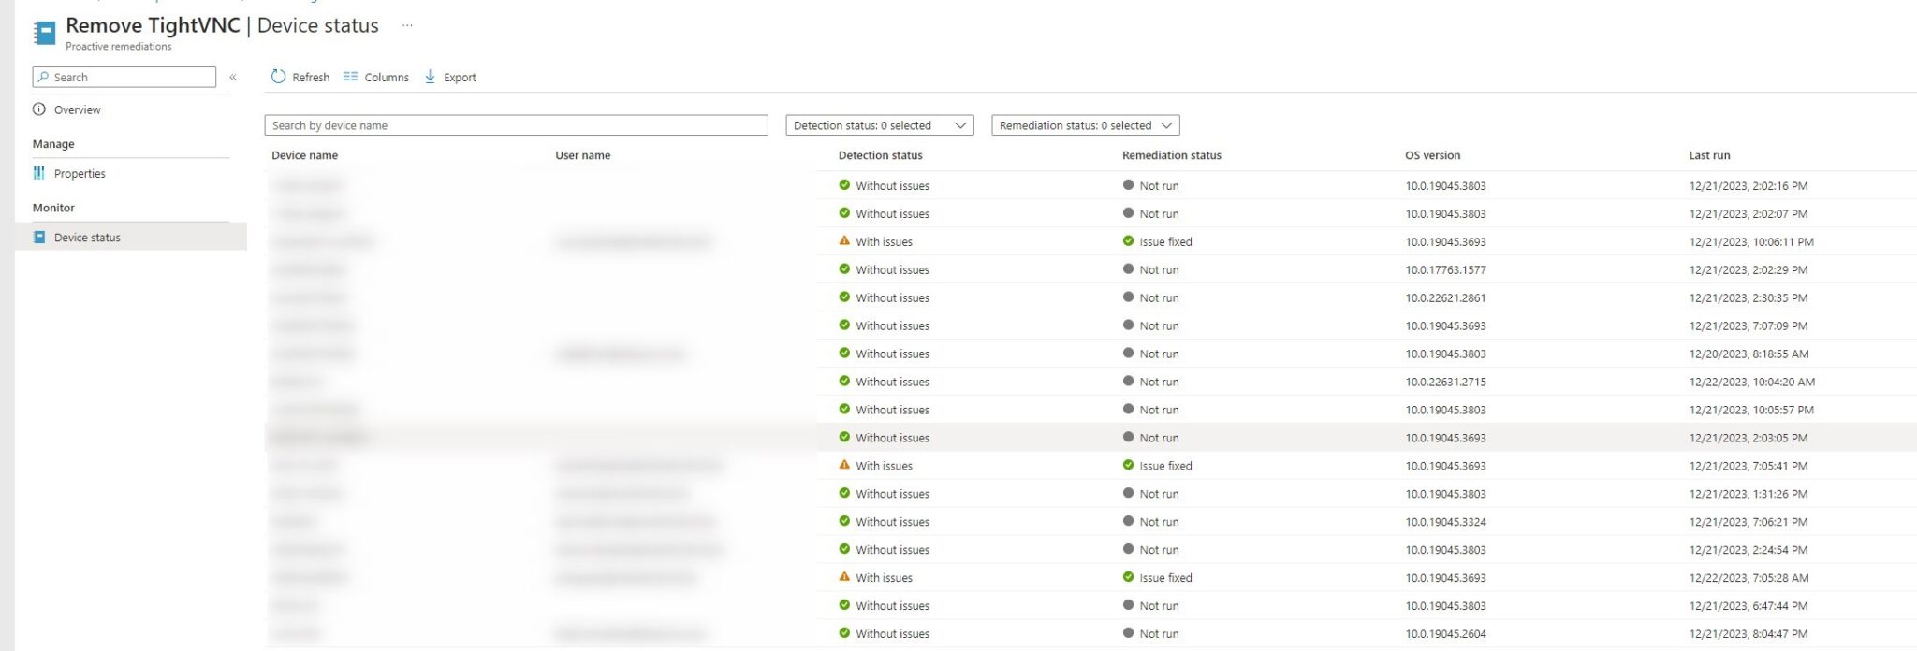
Task: Click OS version 10.0.19045.2604
Action: 1445,633
